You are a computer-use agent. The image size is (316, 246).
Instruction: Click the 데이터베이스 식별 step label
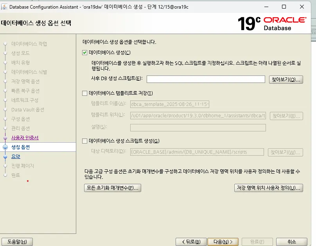tap(29, 72)
